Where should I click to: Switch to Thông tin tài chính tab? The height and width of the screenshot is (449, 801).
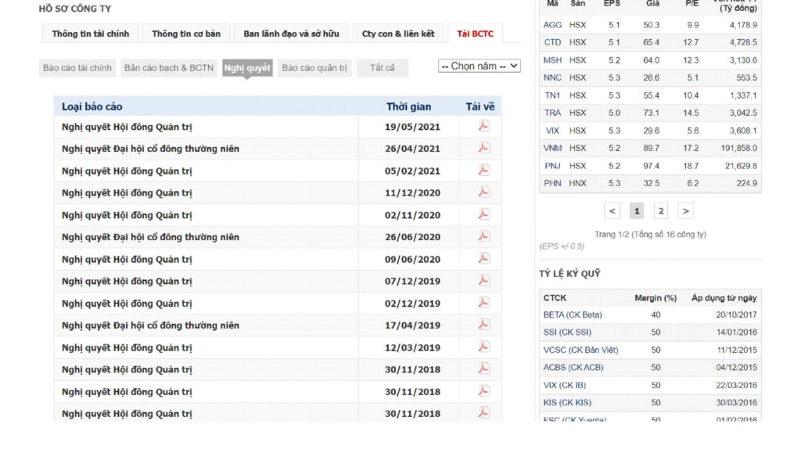[91, 34]
